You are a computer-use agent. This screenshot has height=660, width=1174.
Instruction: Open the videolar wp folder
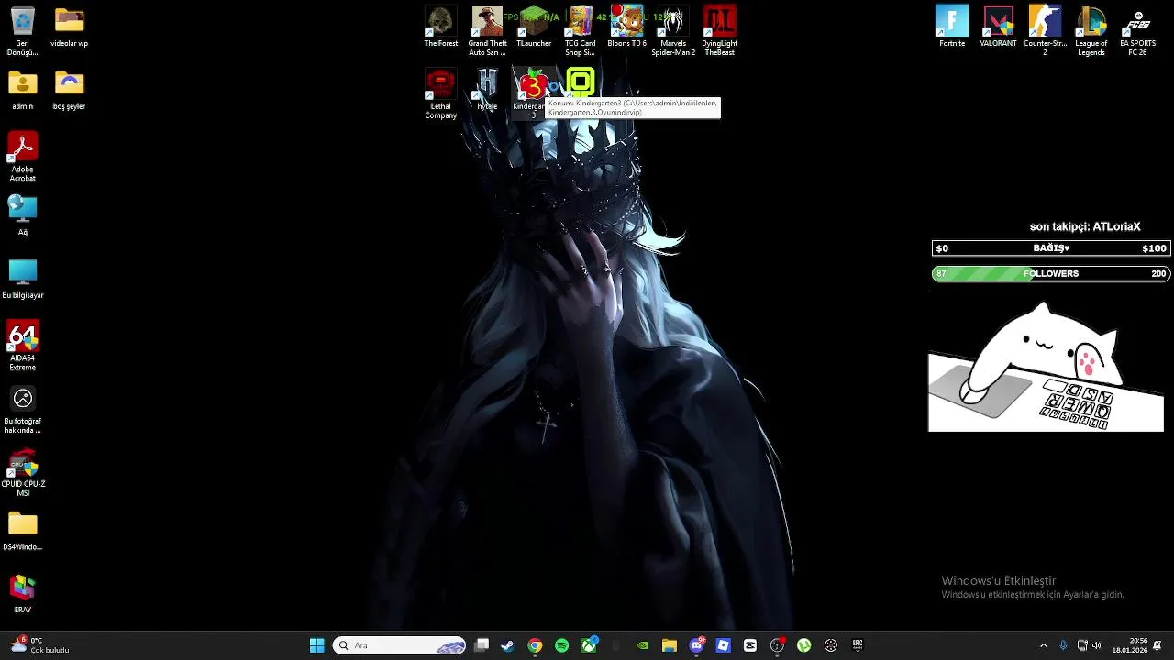tap(69, 27)
